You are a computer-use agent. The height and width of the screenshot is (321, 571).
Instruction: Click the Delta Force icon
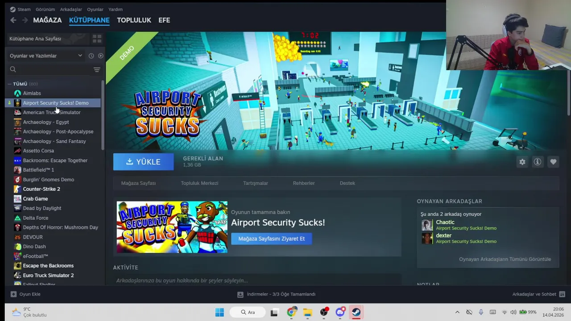(x=17, y=218)
